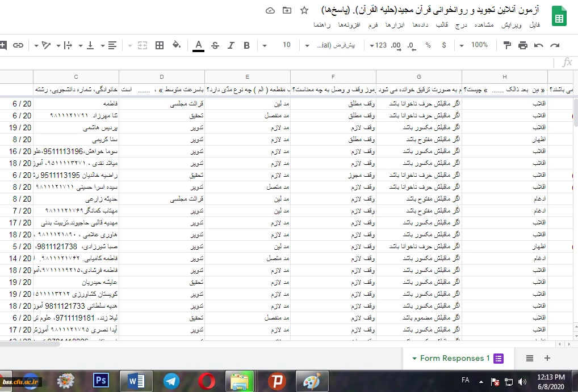The width and height of the screenshot is (578, 392).
Task: Open the fill color bucket tool
Action: [176, 45]
